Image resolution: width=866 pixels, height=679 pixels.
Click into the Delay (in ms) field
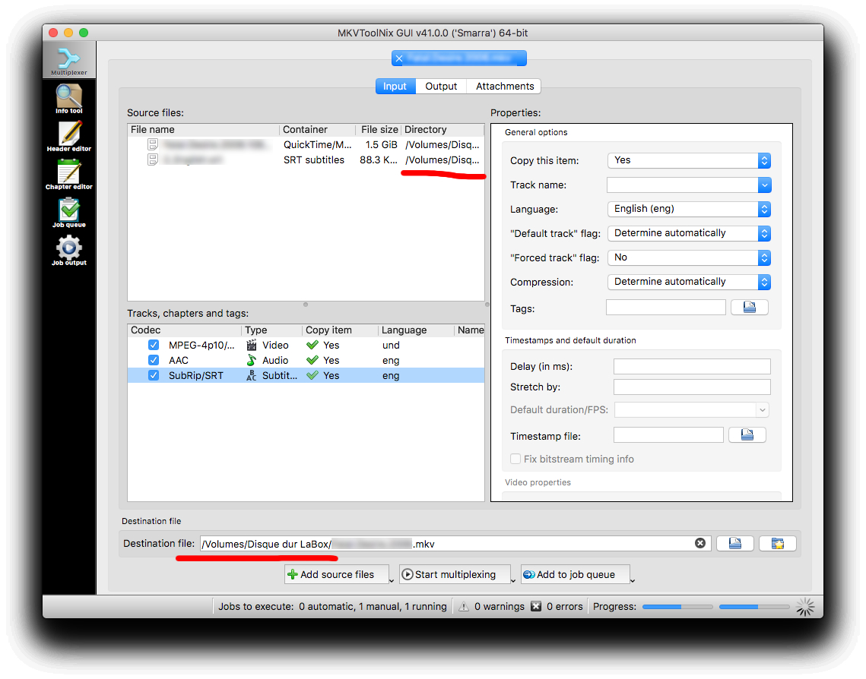(x=691, y=367)
